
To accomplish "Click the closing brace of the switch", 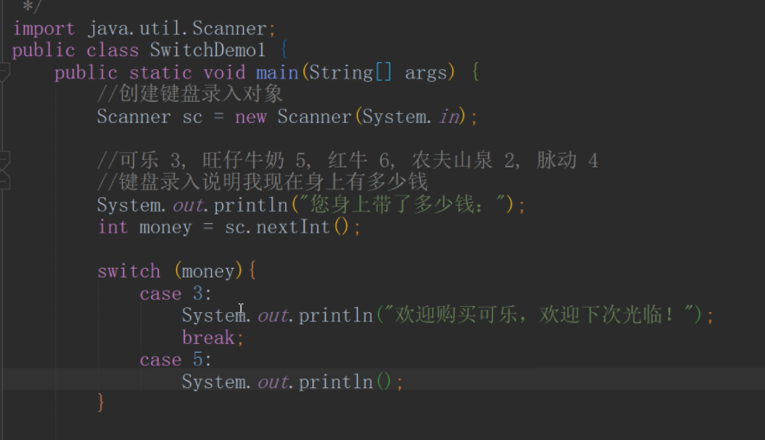I will (x=101, y=402).
